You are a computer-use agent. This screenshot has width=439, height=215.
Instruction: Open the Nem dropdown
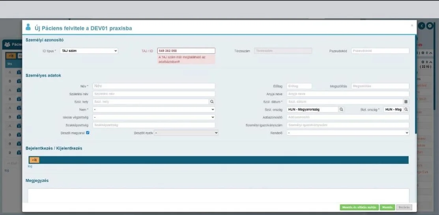pos(154,109)
